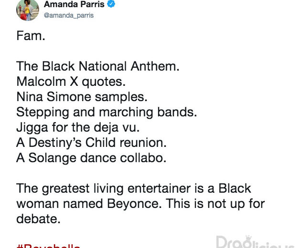This screenshot has width=300, height=248.
Task: Open Amanda Parris profile picture
Action: click(x=28, y=10)
